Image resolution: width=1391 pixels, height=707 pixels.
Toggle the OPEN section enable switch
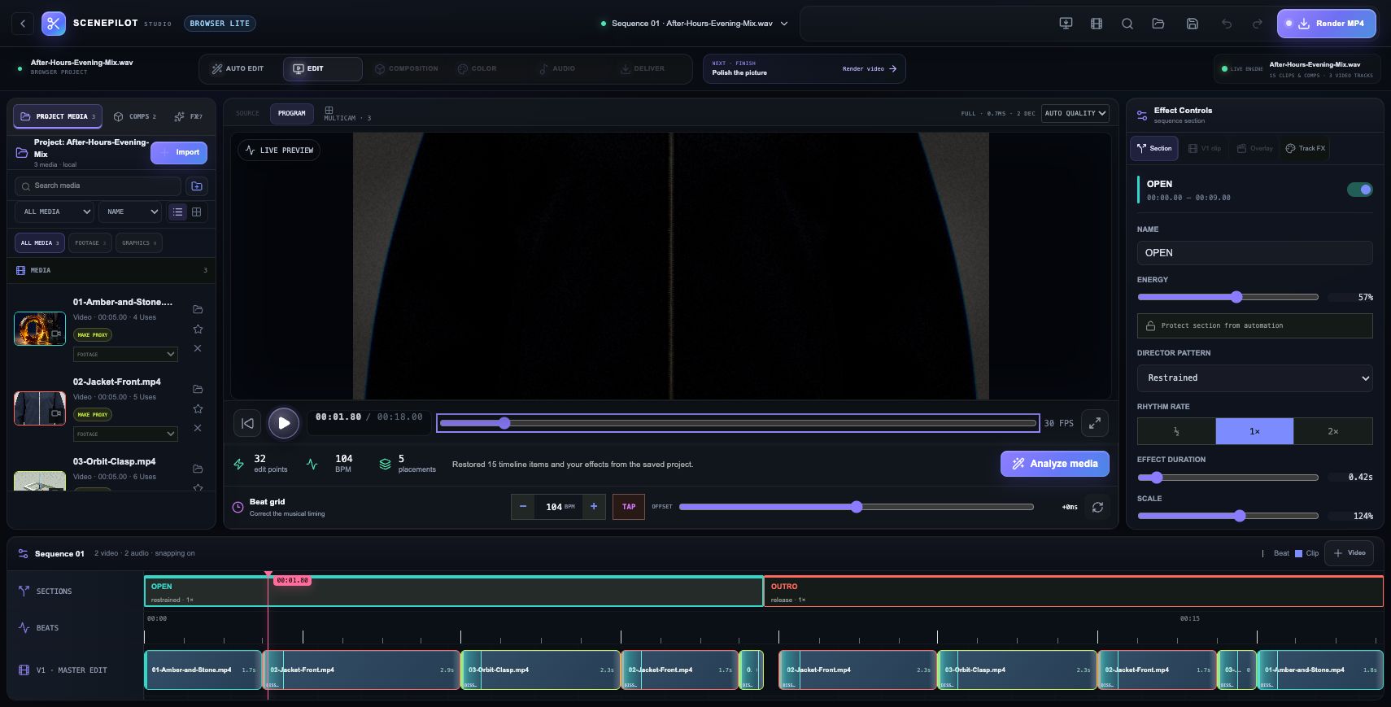pyautogui.click(x=1360, y=190)
